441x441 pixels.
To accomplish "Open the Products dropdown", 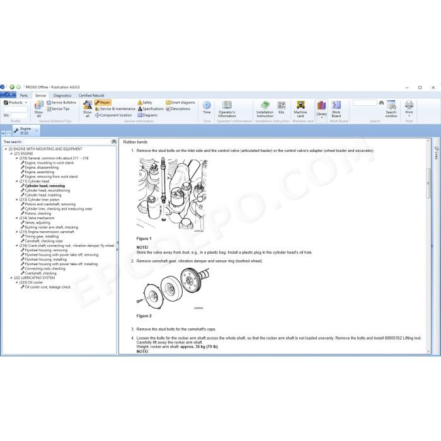I will (x=16, y=102).
